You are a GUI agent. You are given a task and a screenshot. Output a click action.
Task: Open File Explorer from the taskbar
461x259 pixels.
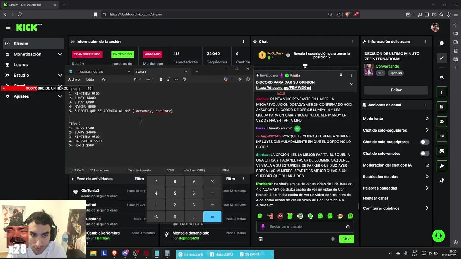93,253
